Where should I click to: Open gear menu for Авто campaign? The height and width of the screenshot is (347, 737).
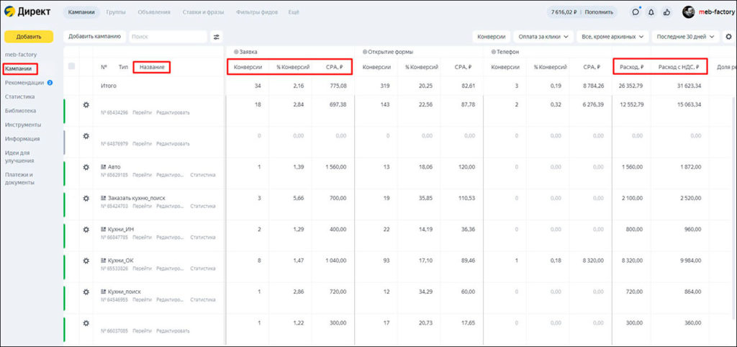(x=86, y=166)
